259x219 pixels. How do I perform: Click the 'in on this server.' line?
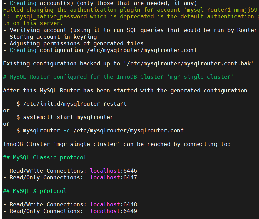tap(33, 23)
